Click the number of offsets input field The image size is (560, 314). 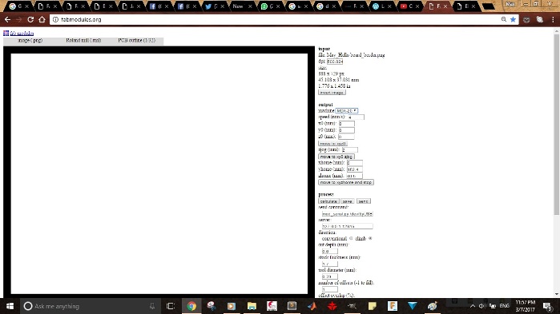[x=329, y=289]
